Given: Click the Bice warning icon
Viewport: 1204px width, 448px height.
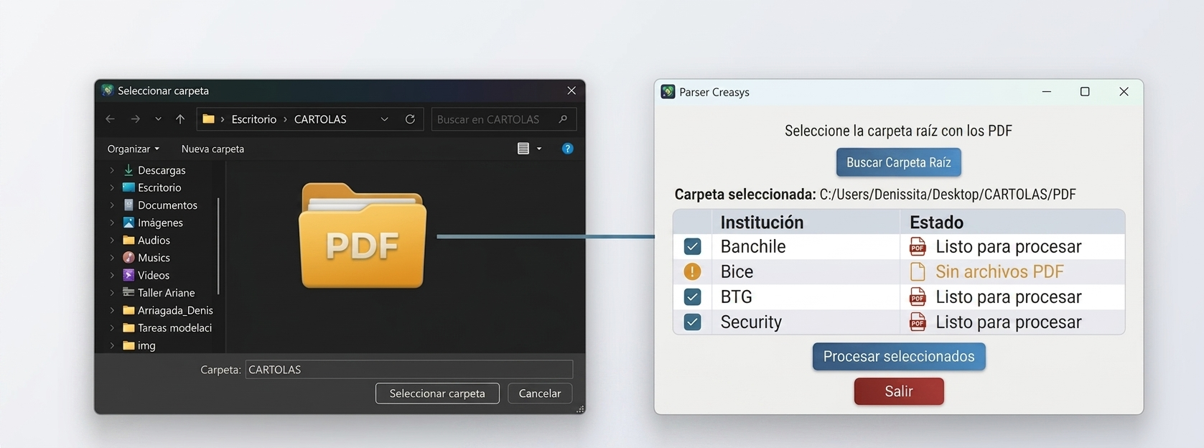Looking at the screenshot, I should point(692,271).
